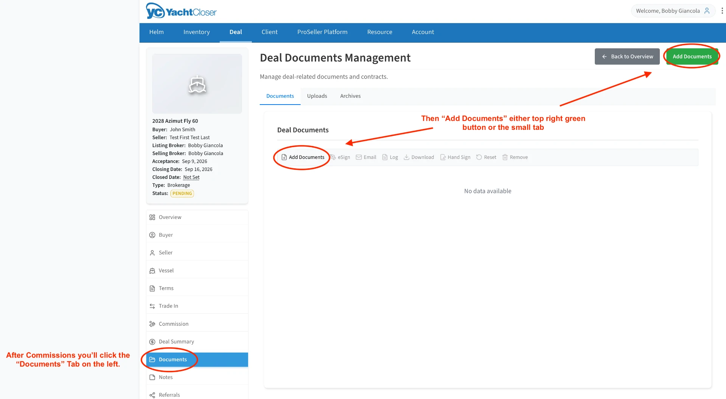Open the user profile icon next to Welcome
Screen dimensions: 726x399
click(707, 11)
